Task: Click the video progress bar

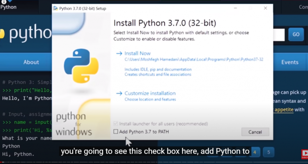Action: 154,163
